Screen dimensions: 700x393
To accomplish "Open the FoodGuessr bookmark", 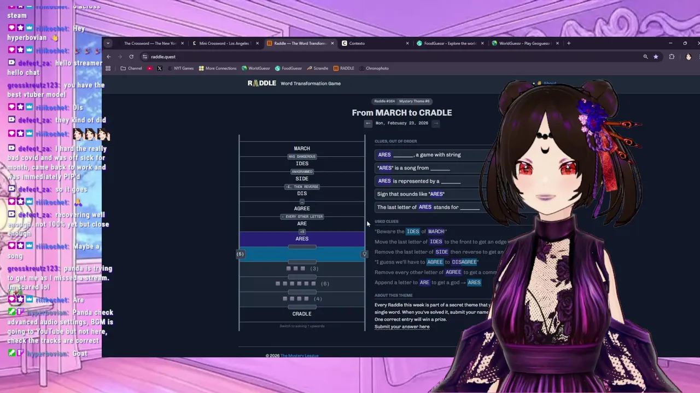I will coord(289,68).
